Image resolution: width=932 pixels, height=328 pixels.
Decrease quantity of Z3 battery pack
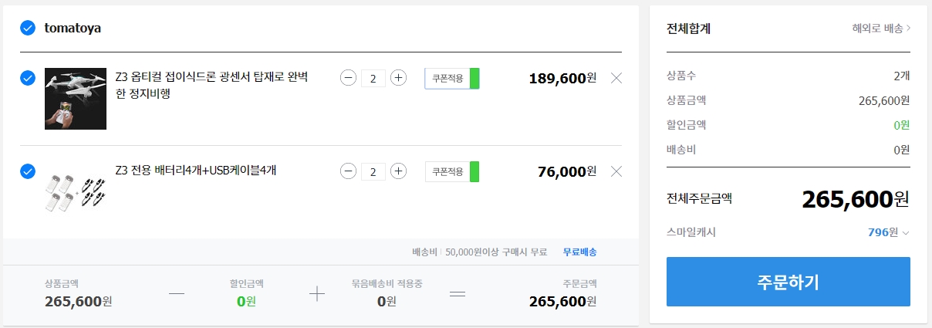click(x=348, y=171)
